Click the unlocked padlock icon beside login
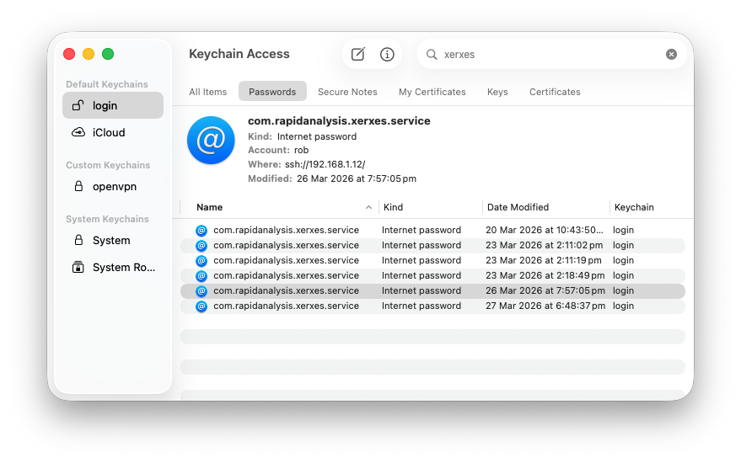Screen dimensions: 741x463 (78, 104)
